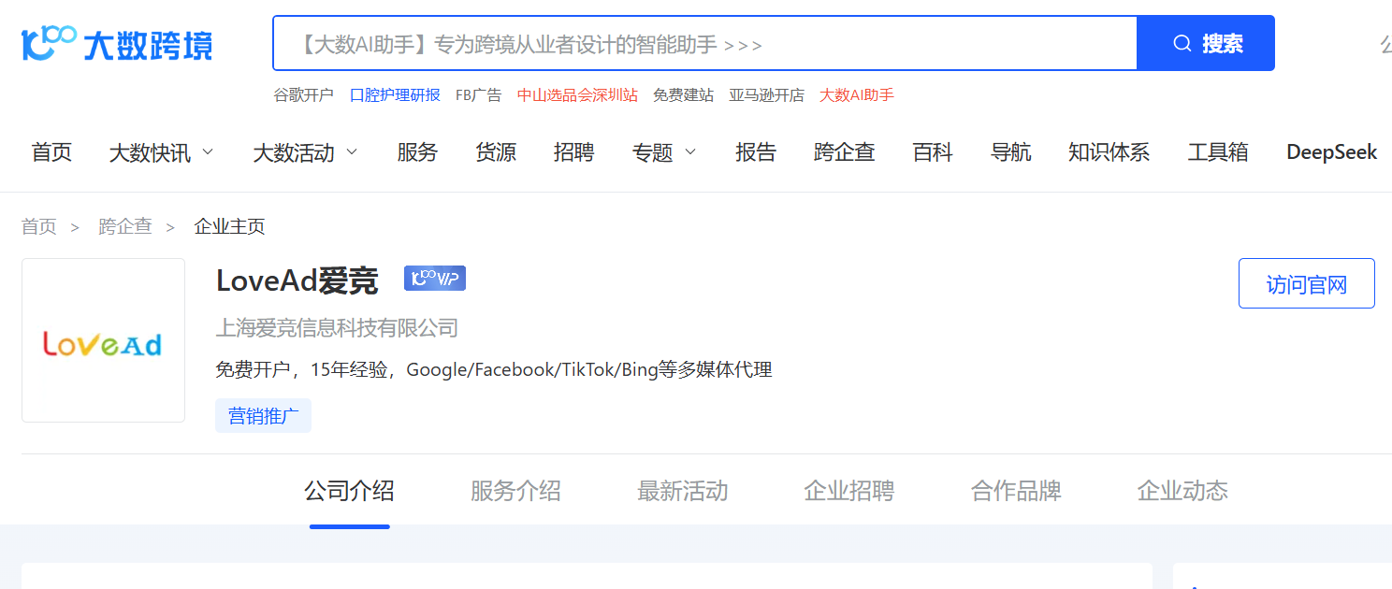The height and width of the screenshot is (589, 1392).
Task: Open 跨企查 in the navigation bar
Action: (845, 152)
